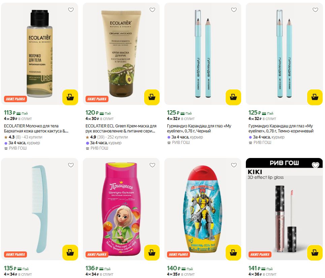
Task: Add Megamonsters shampoo-gel to cart
Action: pos(233,252)
